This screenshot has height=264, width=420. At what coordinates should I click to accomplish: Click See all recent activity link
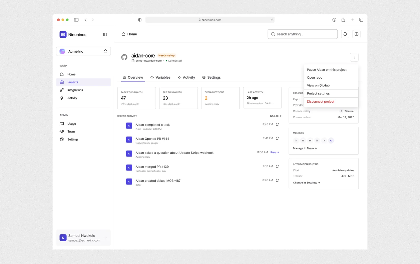(x=276, y=116)
